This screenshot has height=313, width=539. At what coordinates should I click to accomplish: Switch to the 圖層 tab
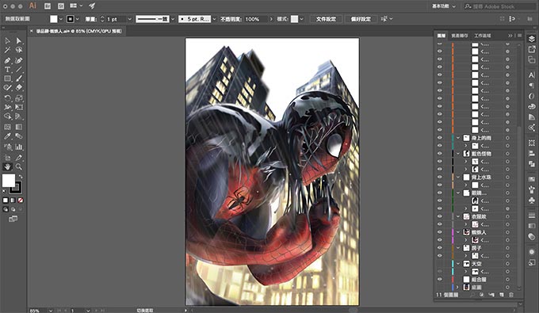point(441,36)
